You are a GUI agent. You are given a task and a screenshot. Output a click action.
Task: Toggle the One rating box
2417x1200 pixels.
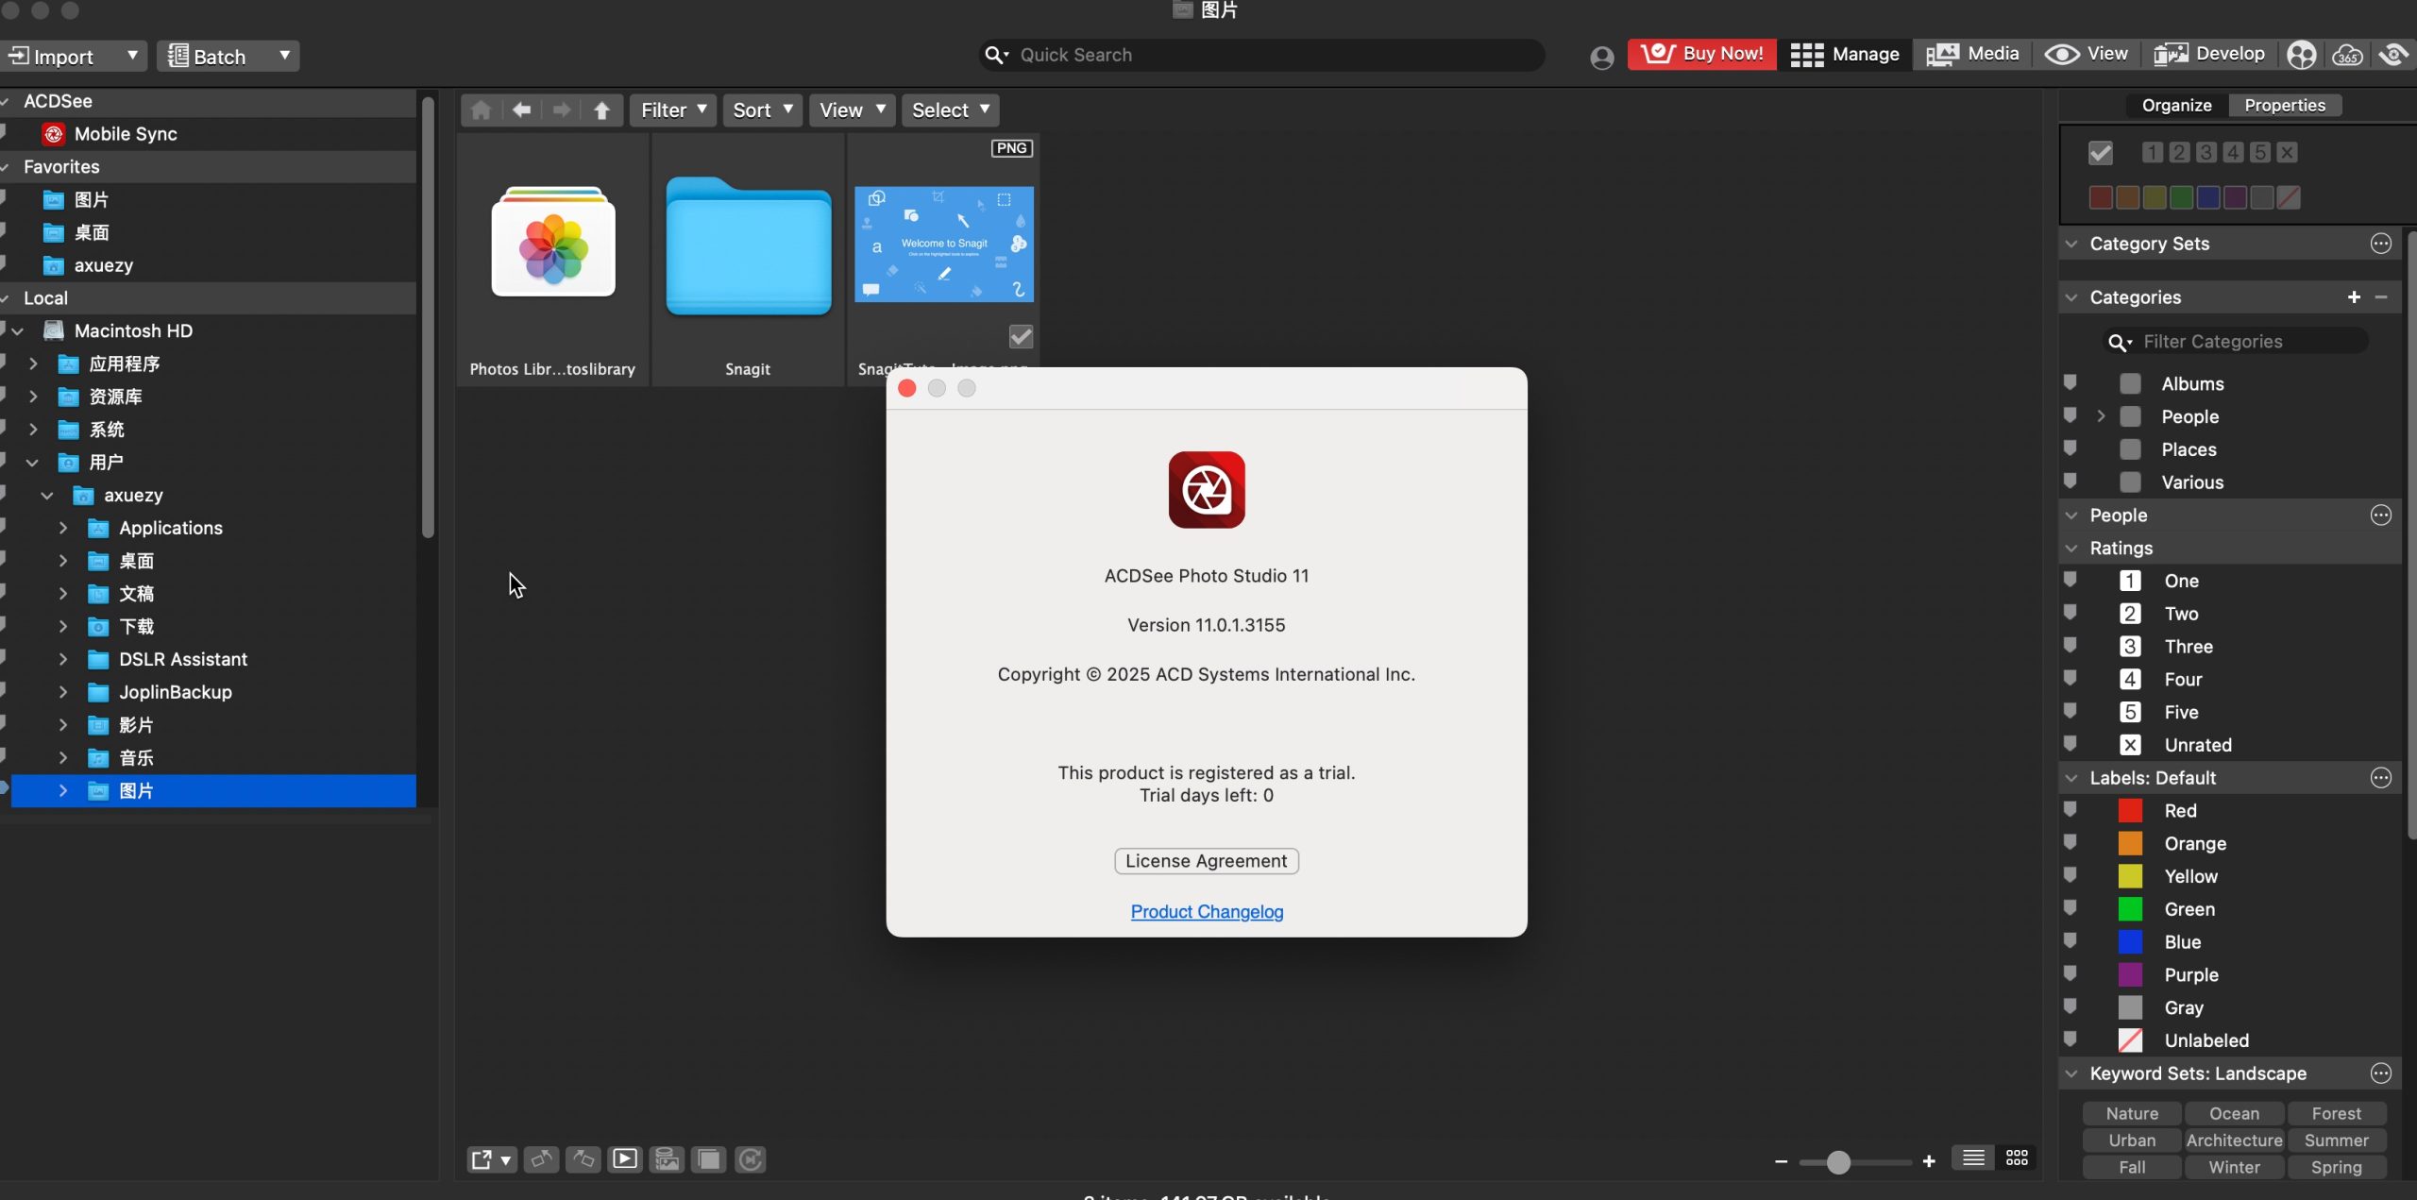pyautogui.click(x=2130, y=581)
